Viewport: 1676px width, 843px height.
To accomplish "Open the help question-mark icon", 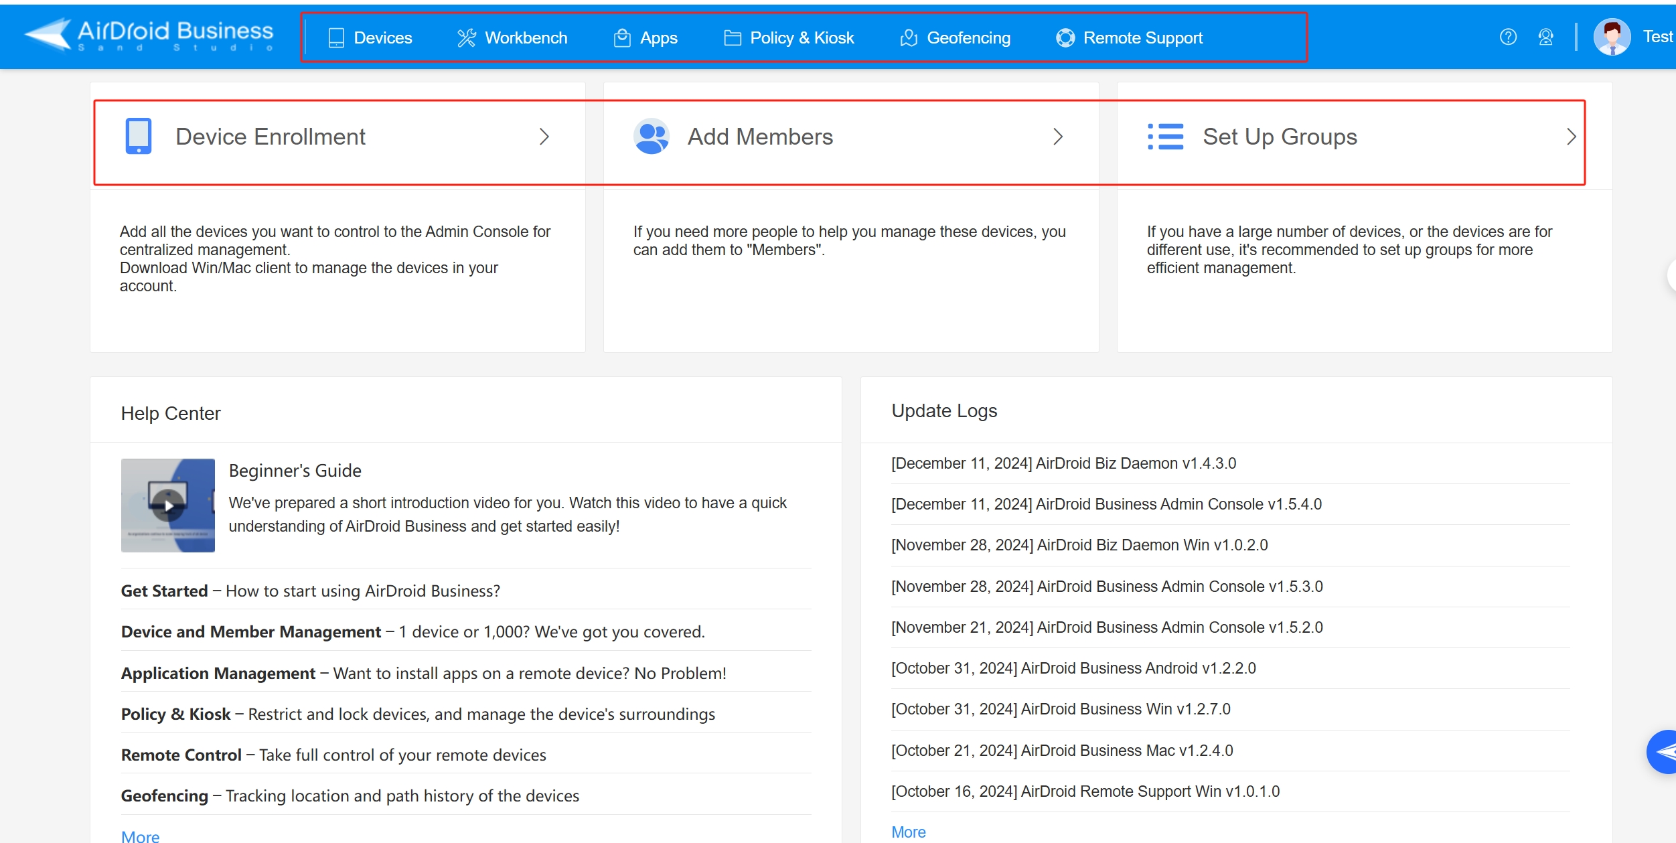I will tap(1508, 37).
